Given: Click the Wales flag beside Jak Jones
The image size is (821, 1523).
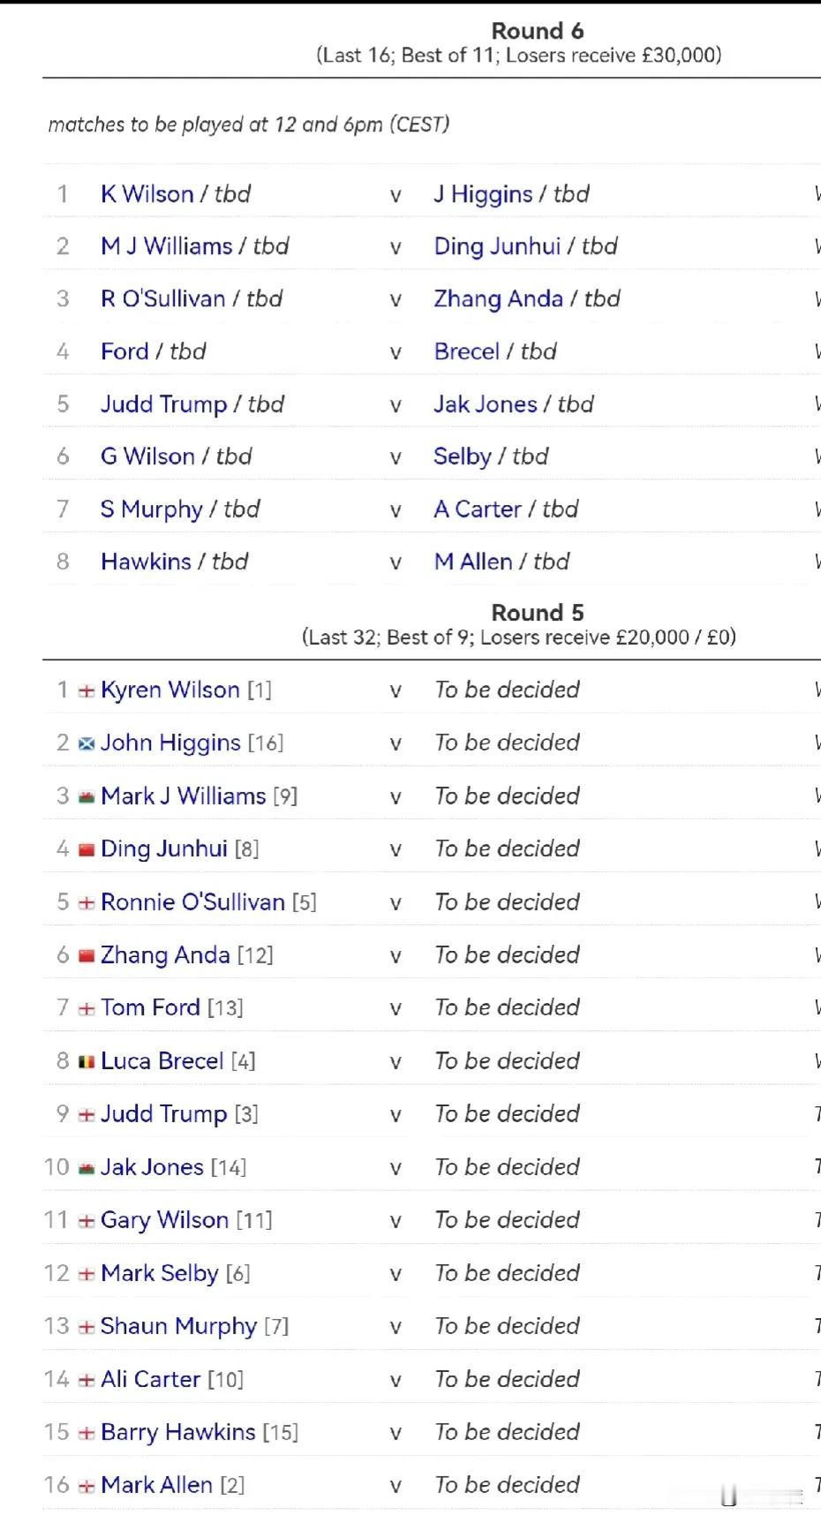Looking at the screenshot, I should [x=87, y=1168].
